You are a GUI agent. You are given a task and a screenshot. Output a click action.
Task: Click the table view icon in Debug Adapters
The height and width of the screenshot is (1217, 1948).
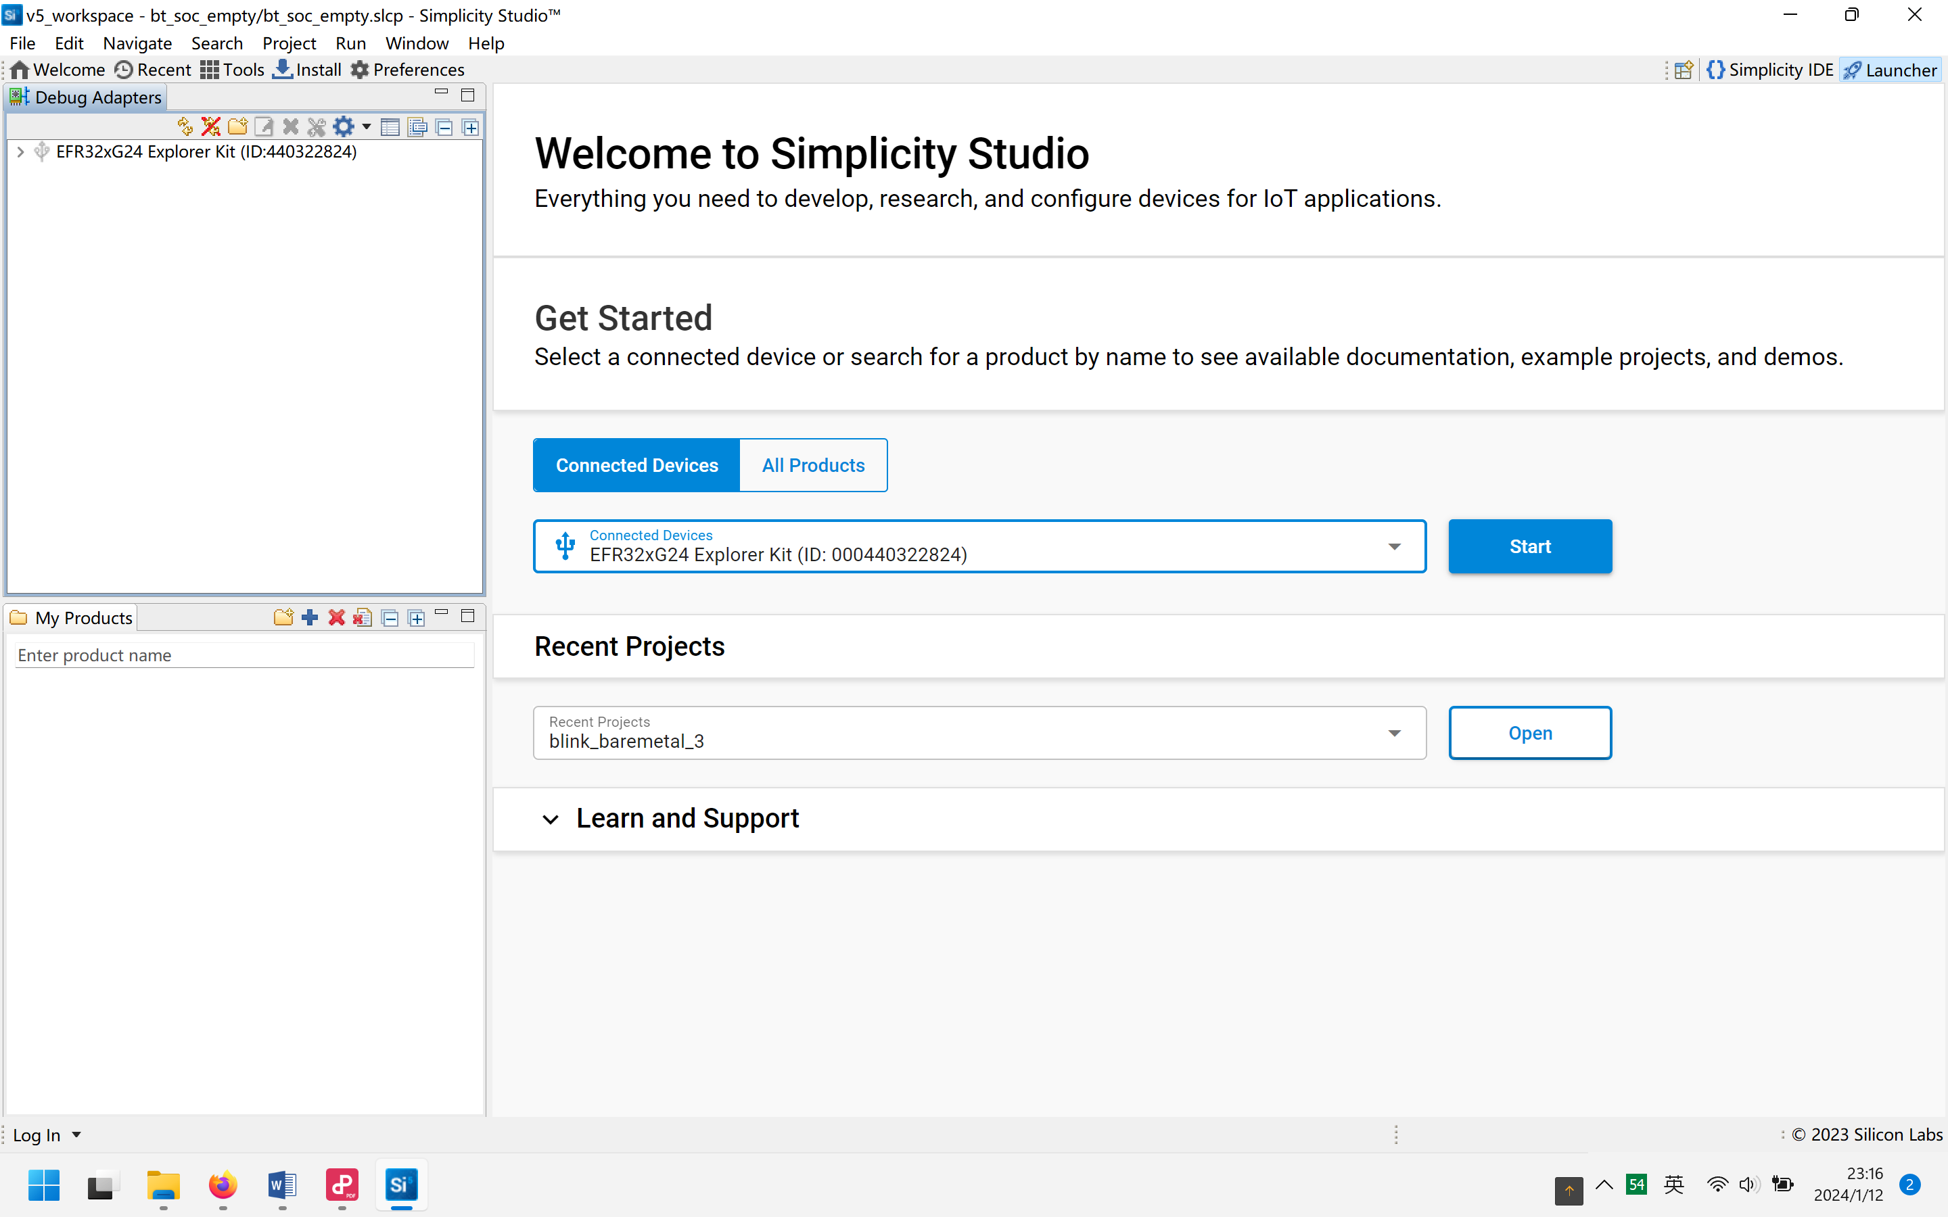pyautogui.click(x=390, y=127)
